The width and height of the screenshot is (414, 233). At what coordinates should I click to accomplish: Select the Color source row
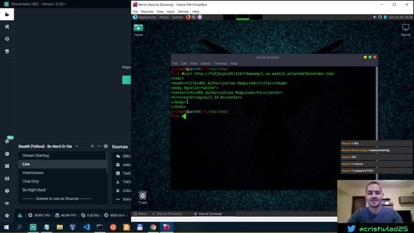coord(122,190)
